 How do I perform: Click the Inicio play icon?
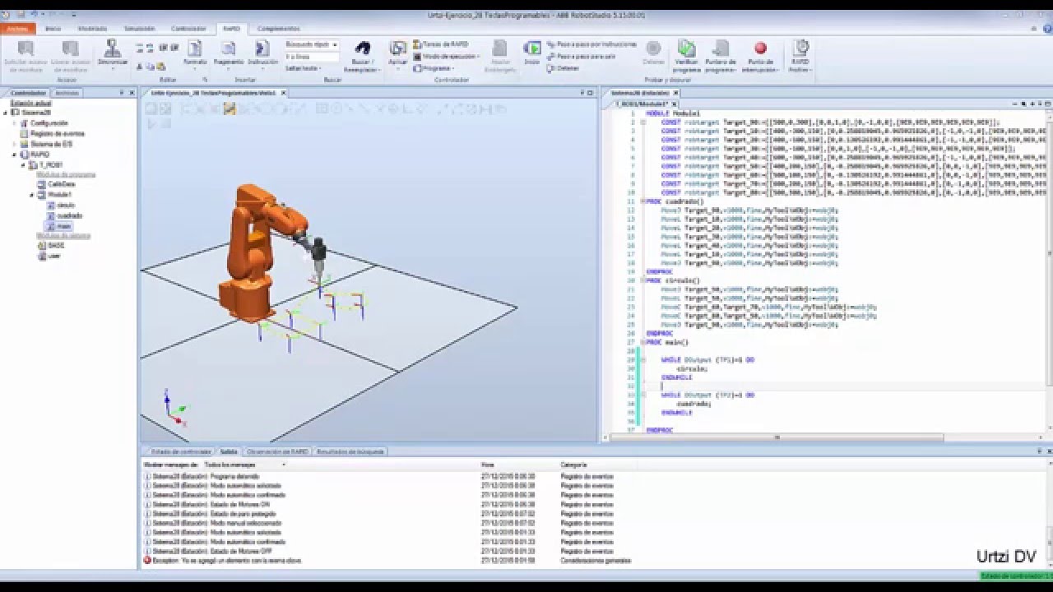point(532,49)
